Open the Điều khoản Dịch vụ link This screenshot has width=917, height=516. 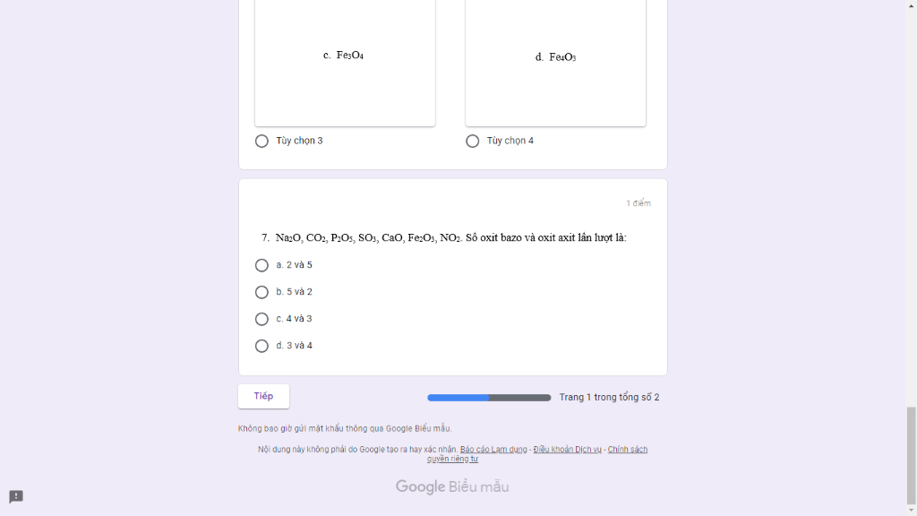coord(567,450)
